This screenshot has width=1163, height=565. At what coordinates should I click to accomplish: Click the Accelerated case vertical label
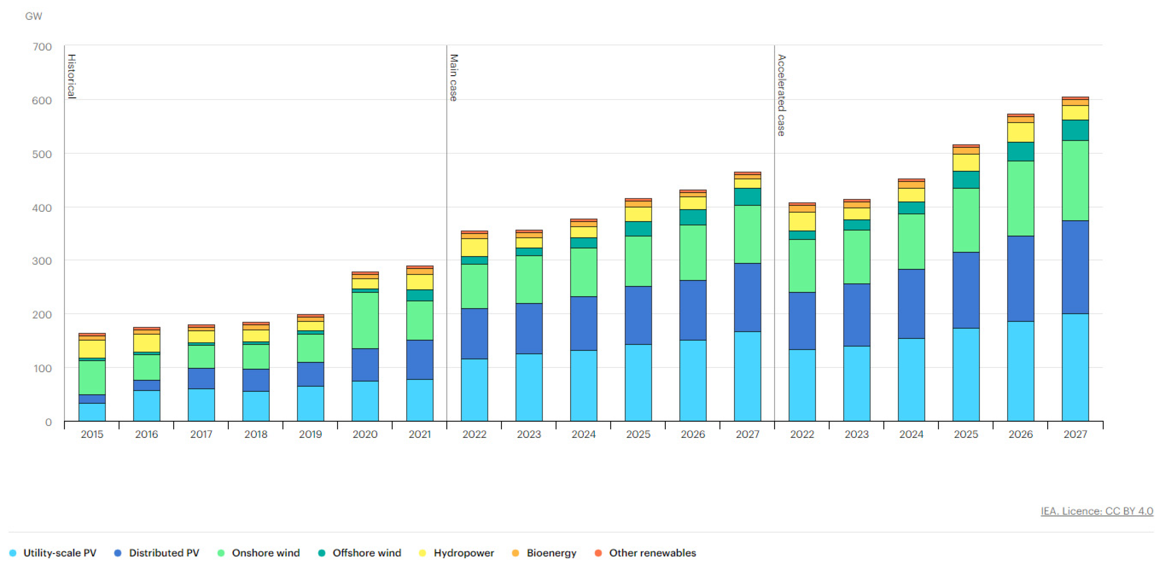(x=782, y=95)
